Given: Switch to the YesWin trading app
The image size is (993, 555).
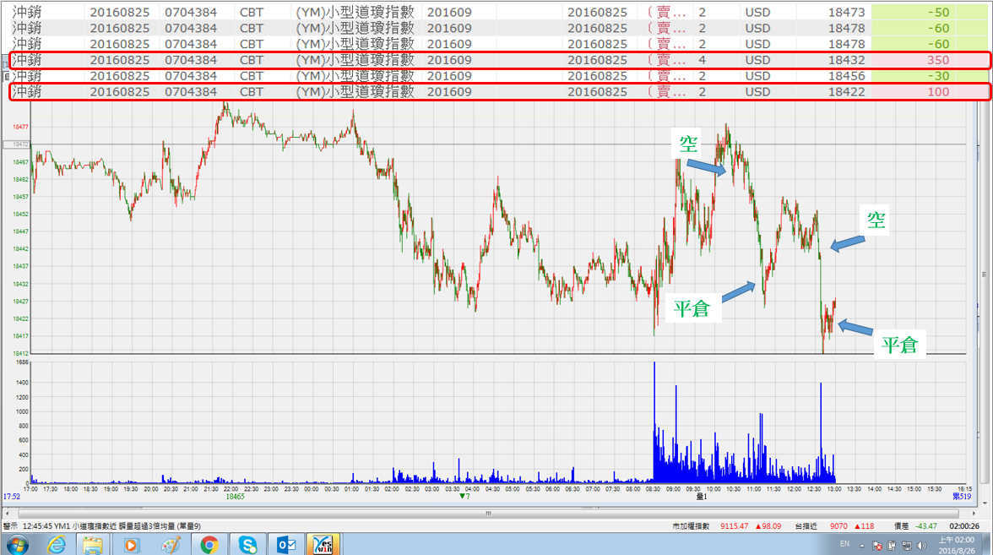Looking at the screenshot, I should (325, 545).
